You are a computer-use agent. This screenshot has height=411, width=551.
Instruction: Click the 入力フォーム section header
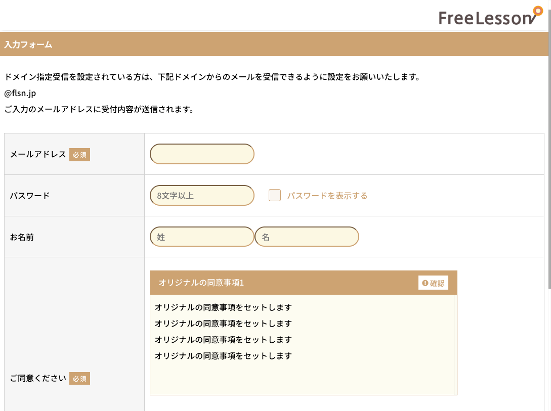[28, 44]
